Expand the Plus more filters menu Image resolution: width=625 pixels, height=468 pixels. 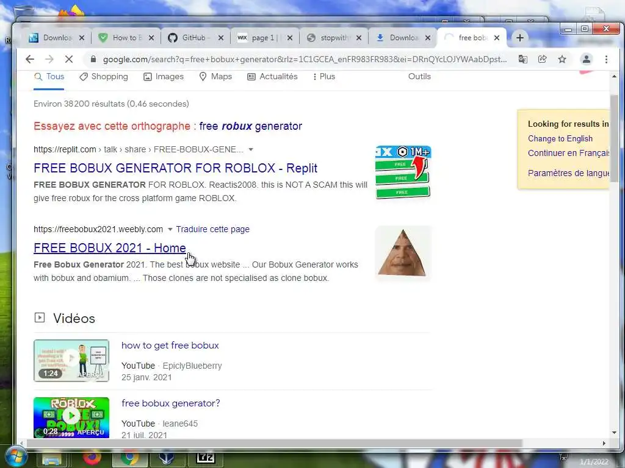click(324, 77)
